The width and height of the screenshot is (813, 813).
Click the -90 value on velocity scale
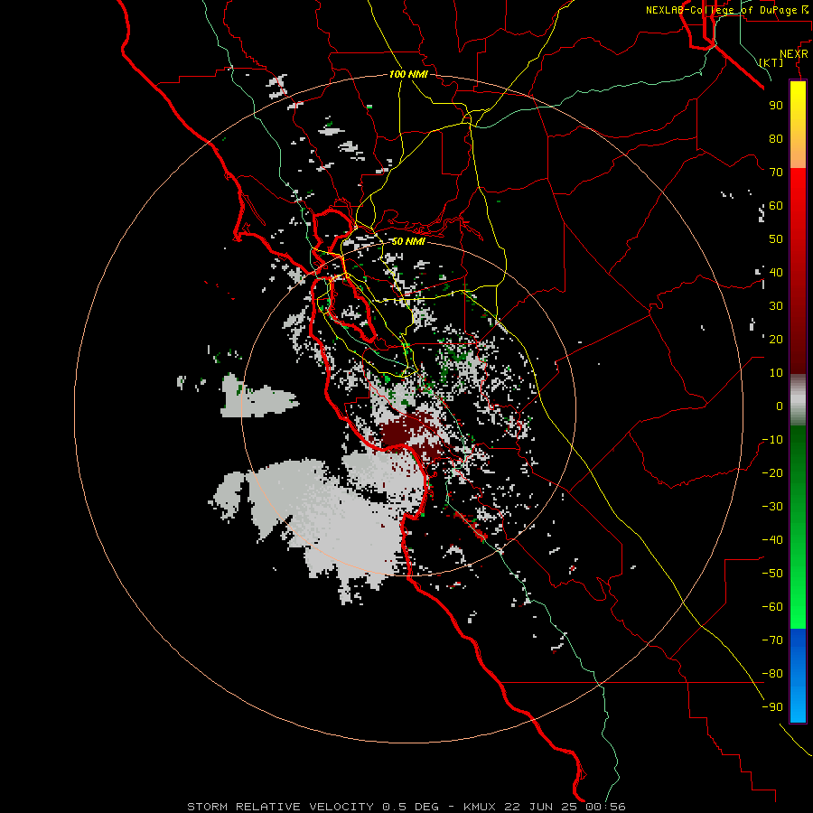click(x=772, y=707)
